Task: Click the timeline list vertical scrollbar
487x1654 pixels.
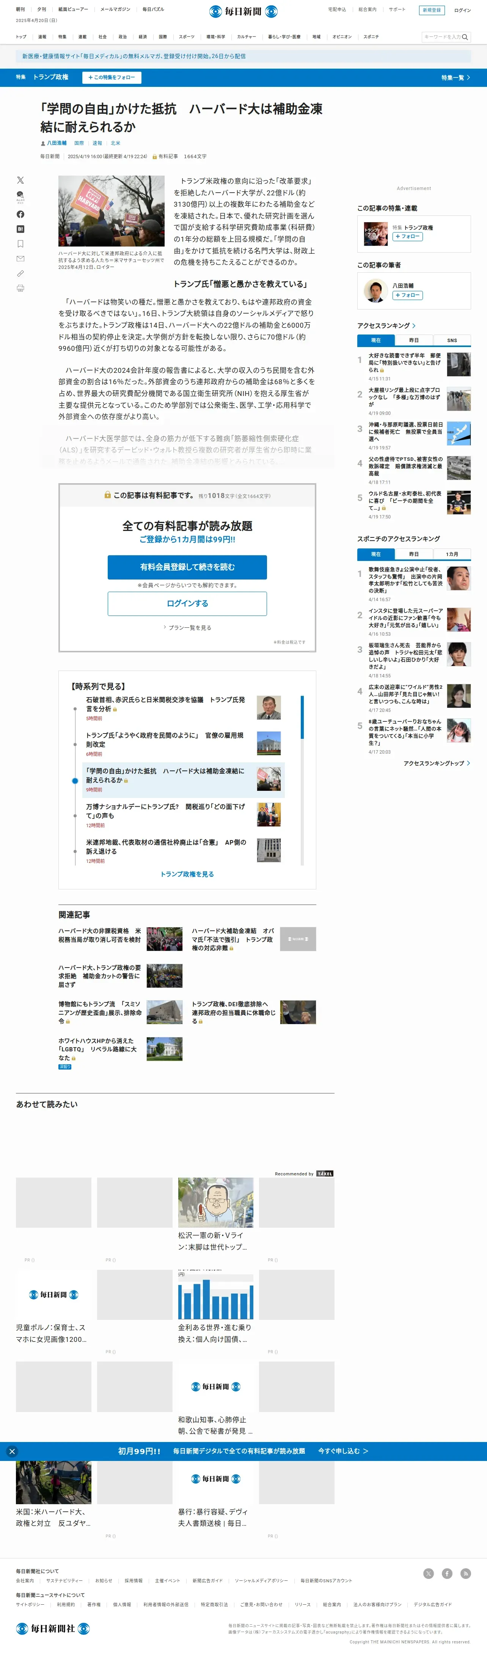Action: pyautogui.click(x=302, y=780)
